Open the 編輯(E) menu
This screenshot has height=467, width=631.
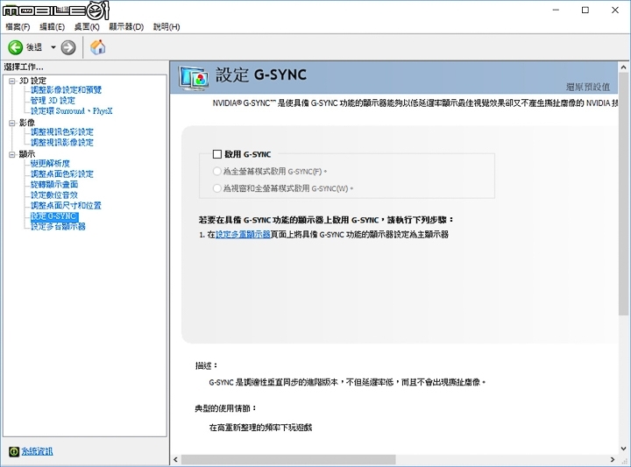(x=53, y=27)
